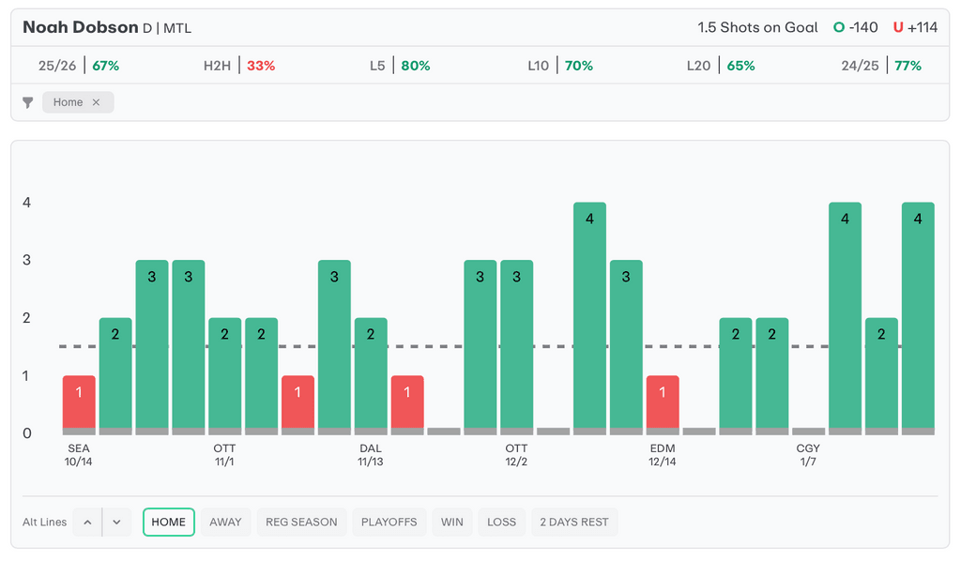
Task: Select the 24/25 season 77% split
Action: pyautogui.click(x=881, y=66)
